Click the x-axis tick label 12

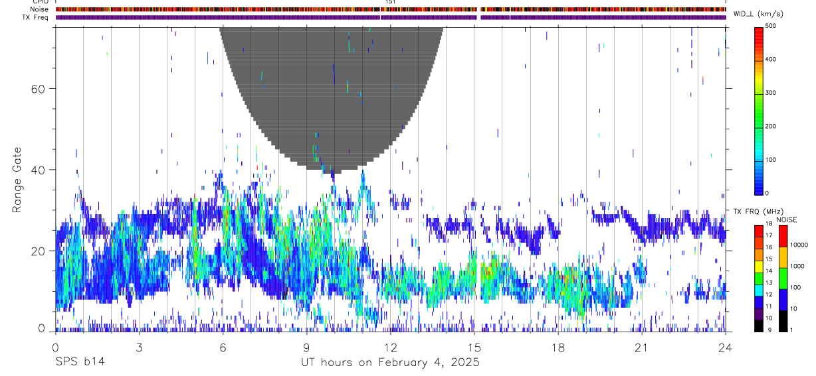tap(391, 347)
